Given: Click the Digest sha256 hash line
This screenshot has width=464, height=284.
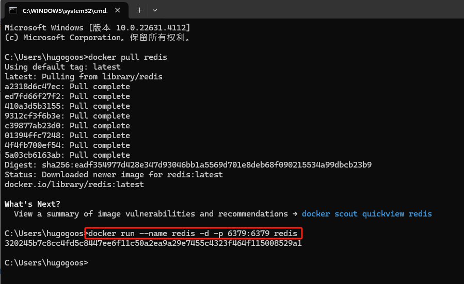Looking at the screenshot, I should tap(188, 165).
